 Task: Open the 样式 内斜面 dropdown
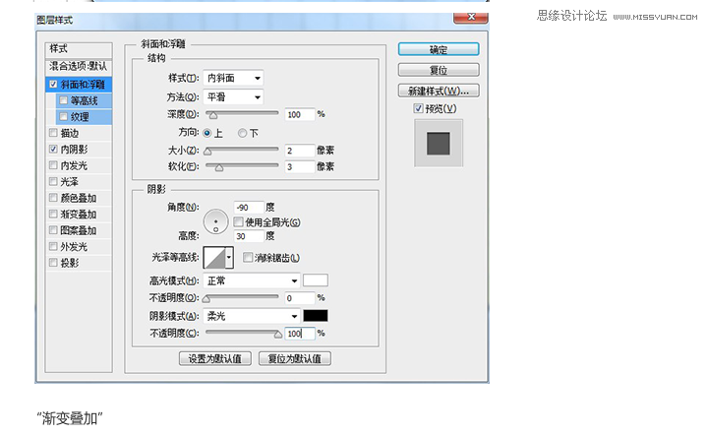click(x=233, y=78)
